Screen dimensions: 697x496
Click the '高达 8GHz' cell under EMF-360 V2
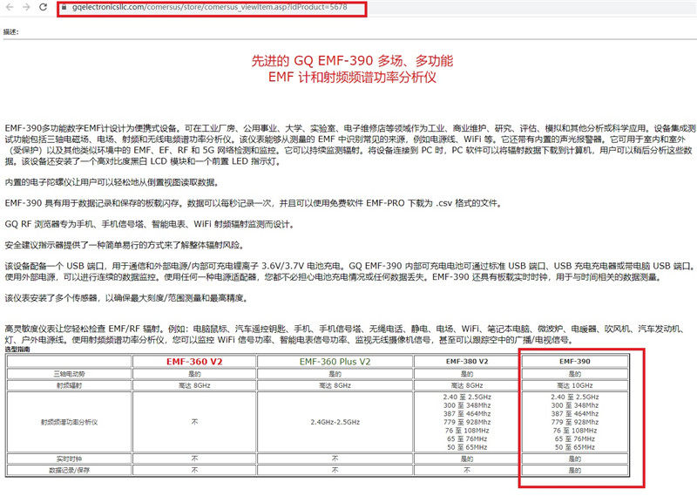click(x=194, y=385)
